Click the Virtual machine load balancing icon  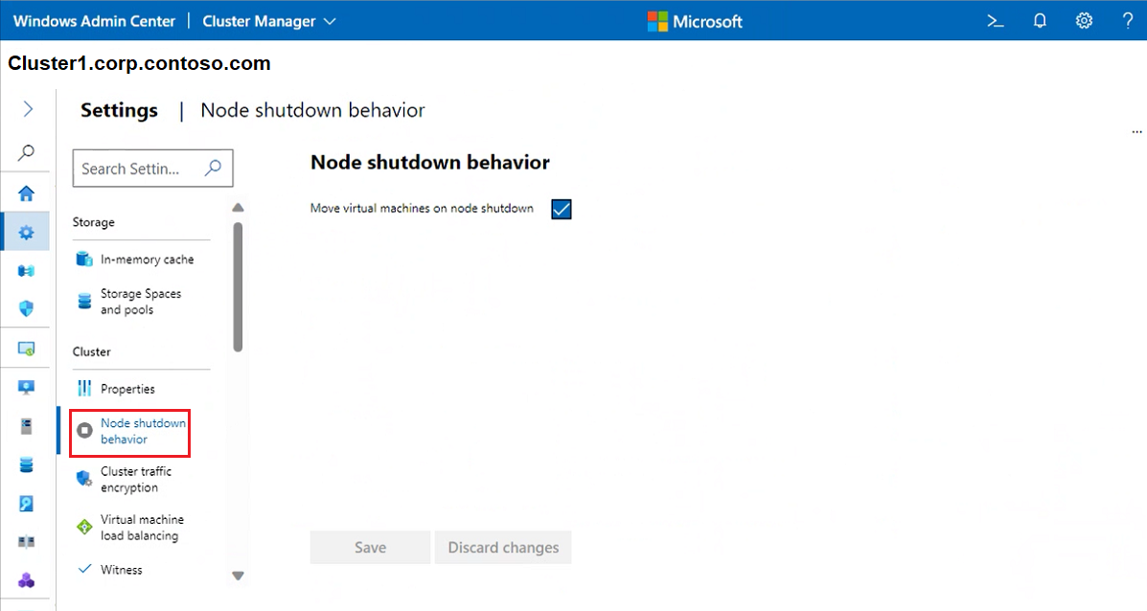[x=85, y=526]
